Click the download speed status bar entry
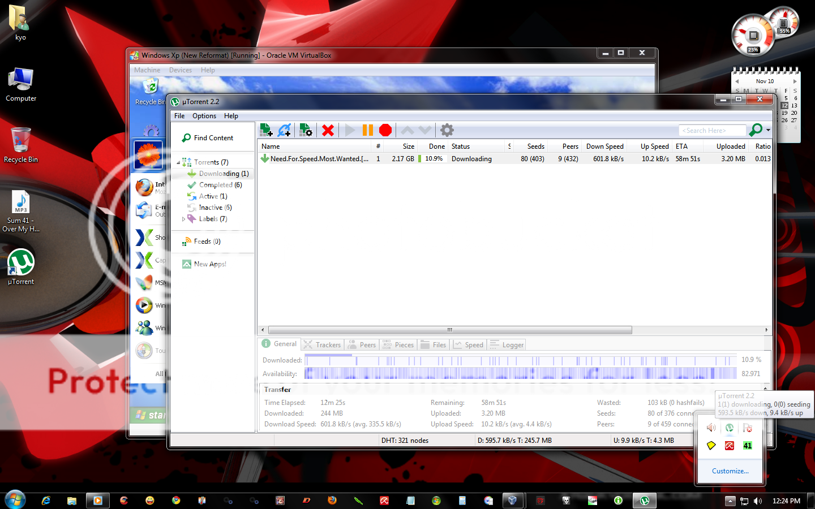 coord(514,441)
